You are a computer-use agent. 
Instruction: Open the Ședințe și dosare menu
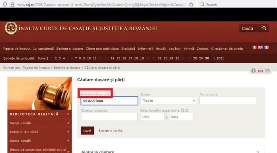pos(70,48)
